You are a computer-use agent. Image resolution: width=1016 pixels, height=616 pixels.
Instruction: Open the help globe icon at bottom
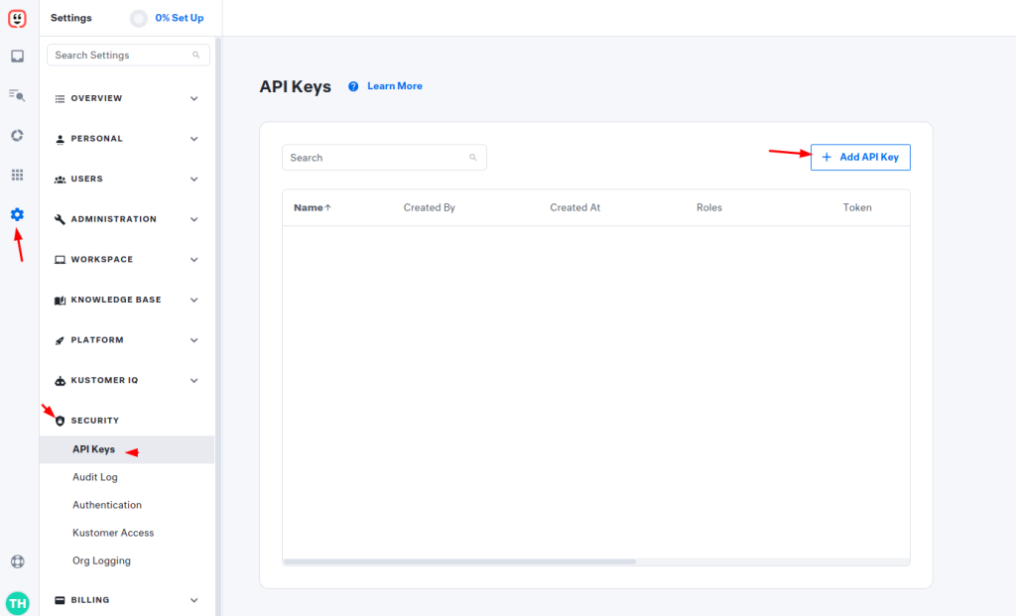click(16, 561)
